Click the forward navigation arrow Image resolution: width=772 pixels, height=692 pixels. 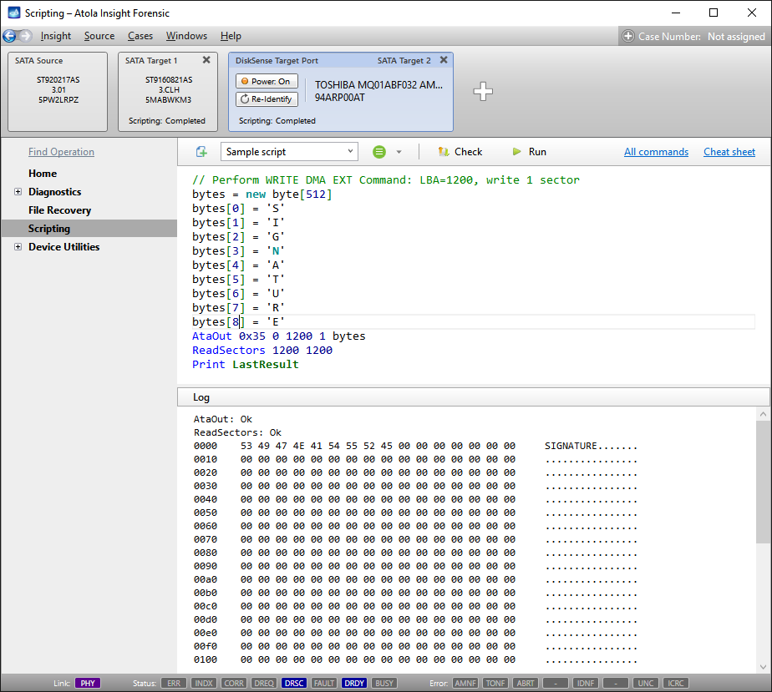point(26,36)
